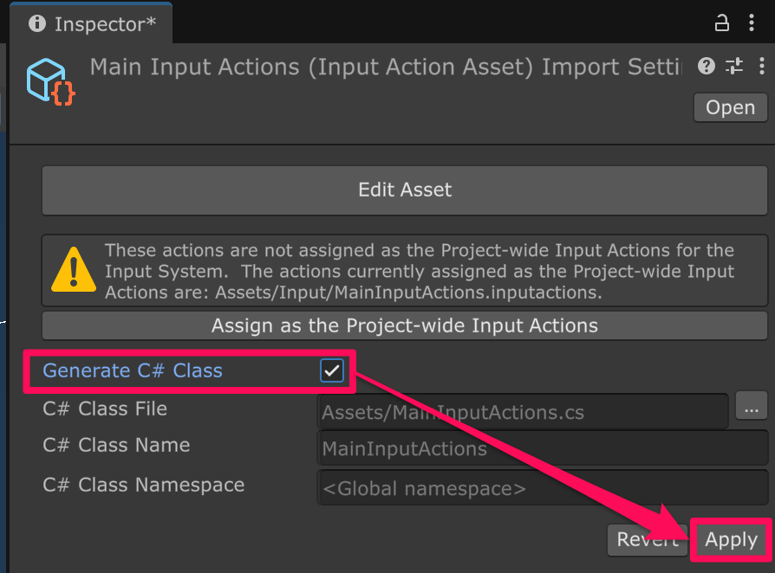Uncheck the Generate C# Class checkbox
775x573 pixels.
332,371
